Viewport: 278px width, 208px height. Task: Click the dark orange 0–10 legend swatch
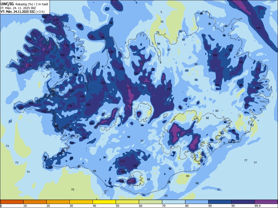click(12, 202)
